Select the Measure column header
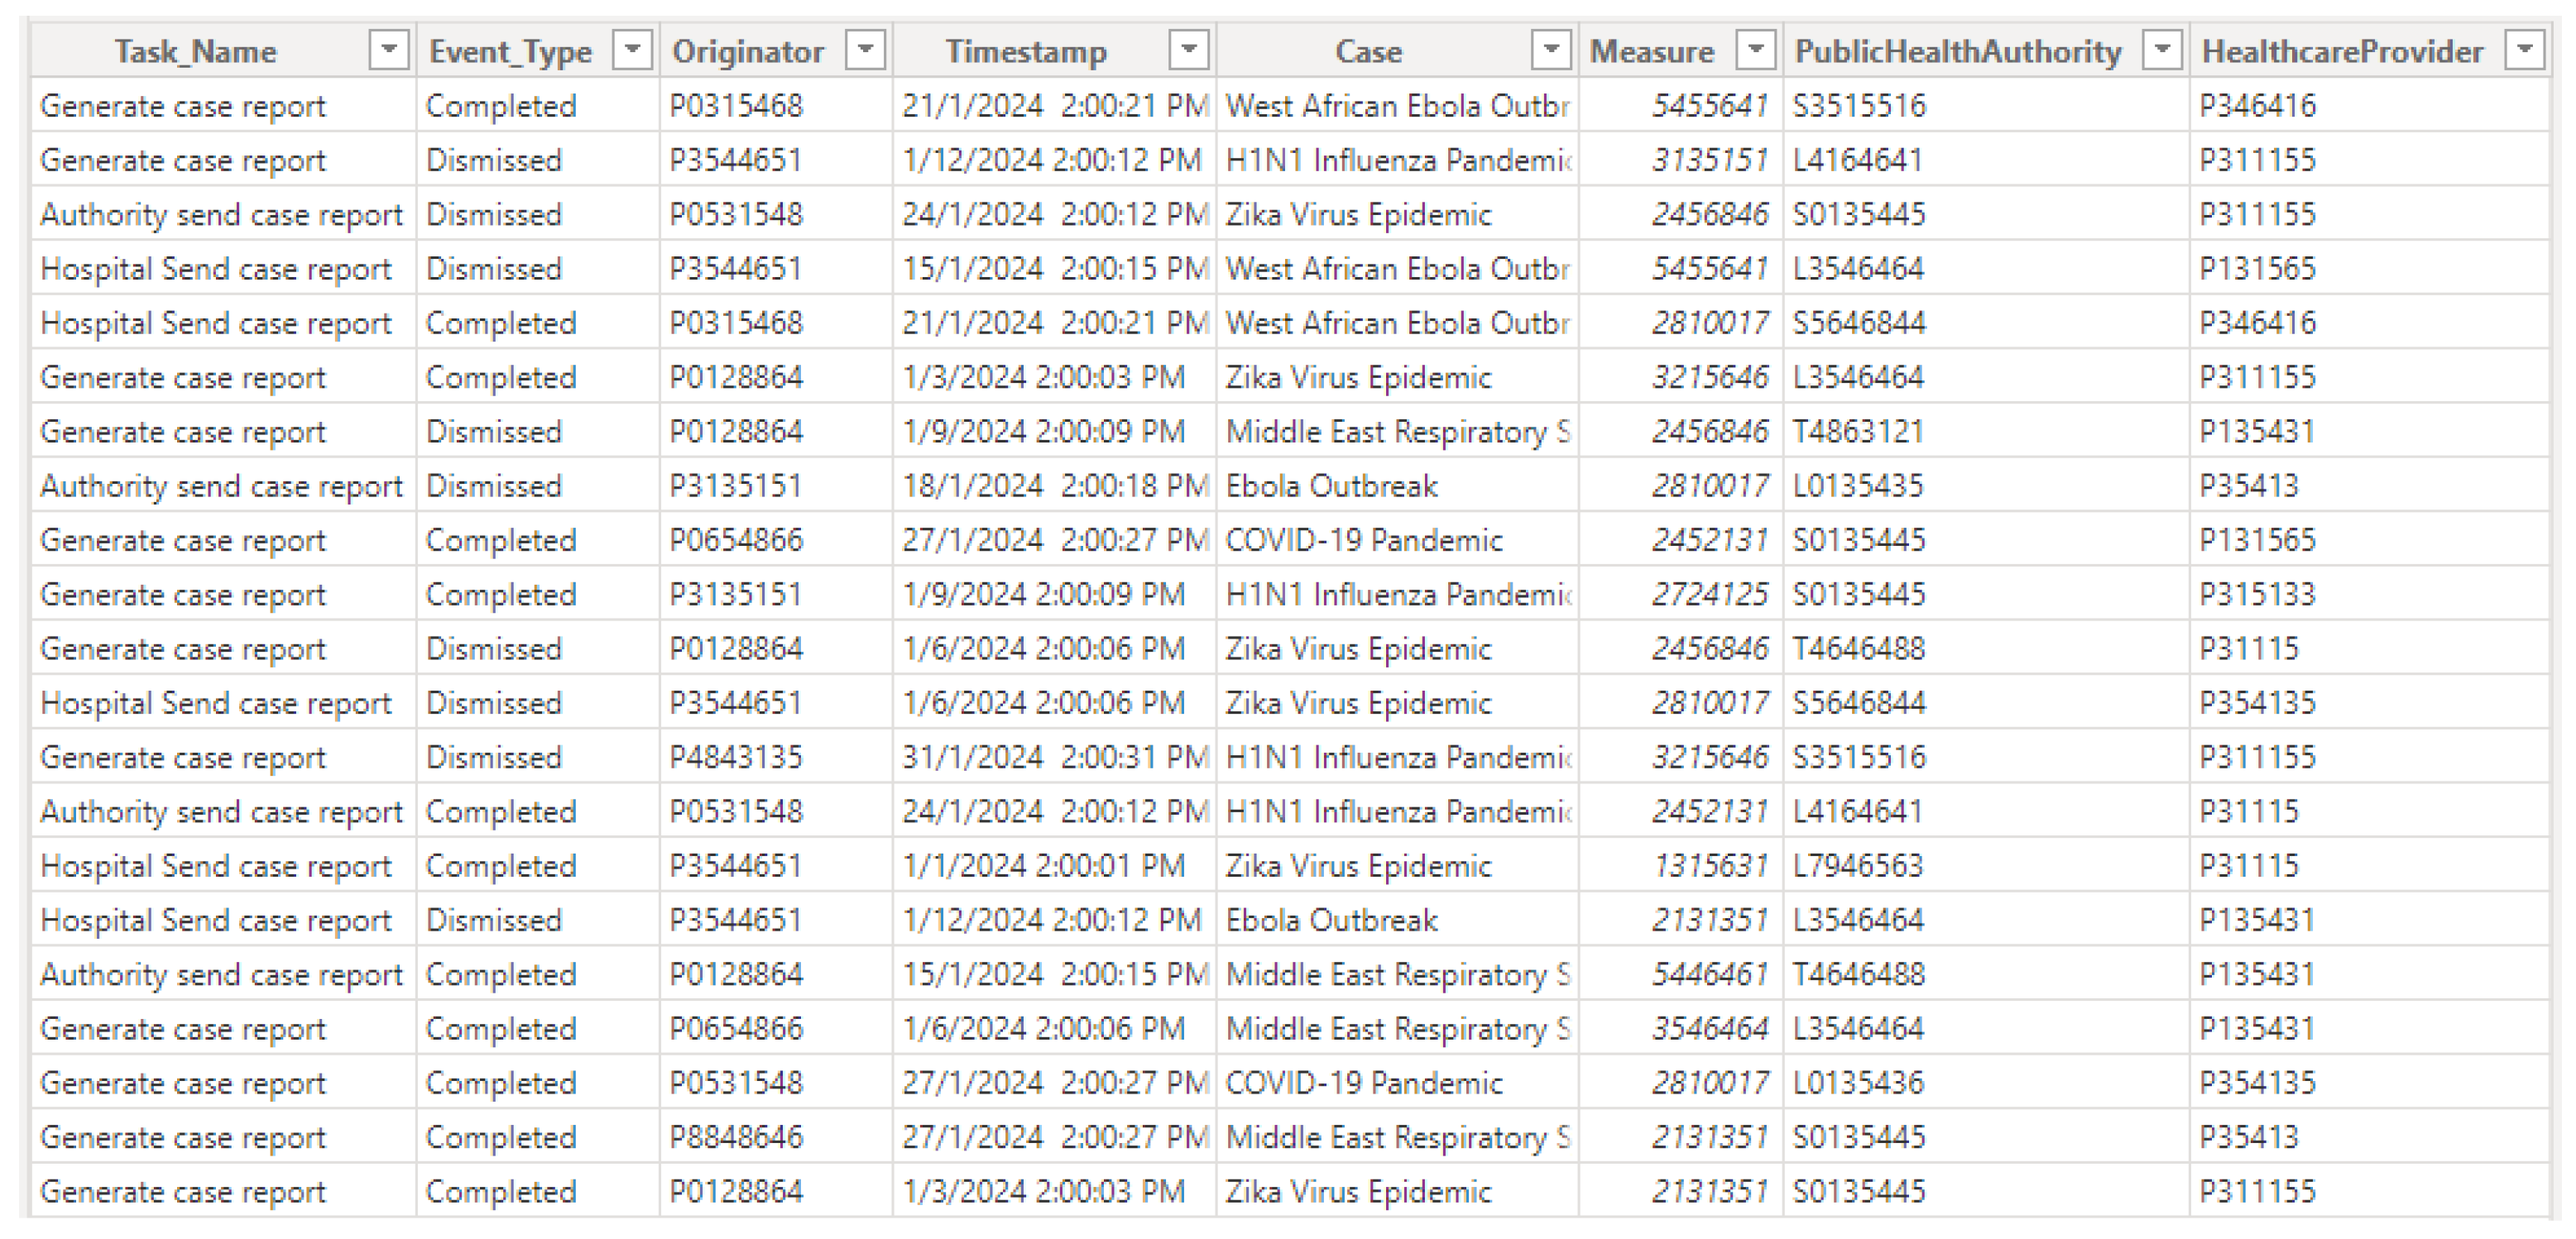Viewport: 2576px width, 1239px height. (1652, 52)
